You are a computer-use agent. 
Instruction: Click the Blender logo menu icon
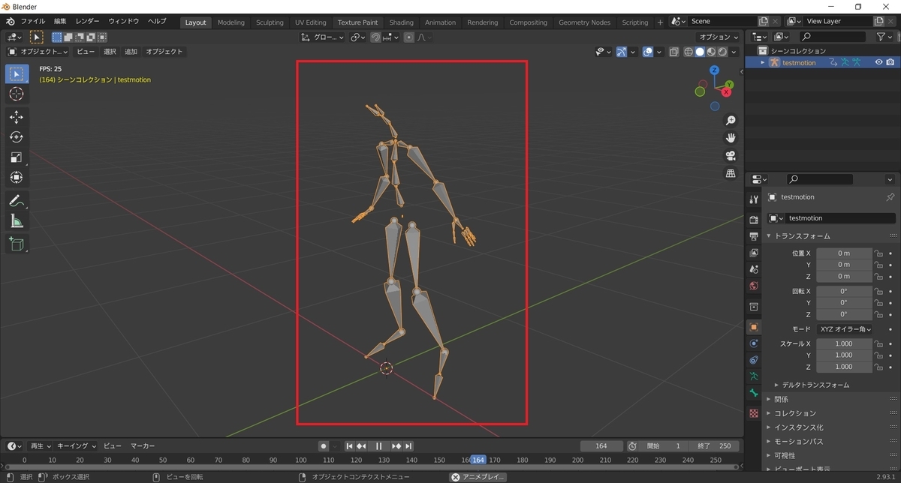(x=11, y=22)
